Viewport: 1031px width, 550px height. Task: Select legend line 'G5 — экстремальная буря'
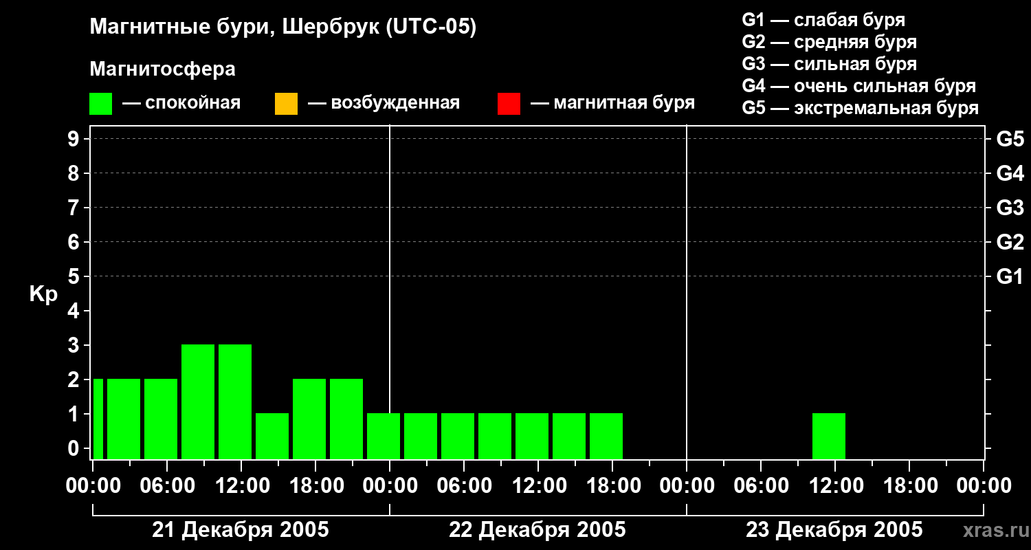pos(861,108)
